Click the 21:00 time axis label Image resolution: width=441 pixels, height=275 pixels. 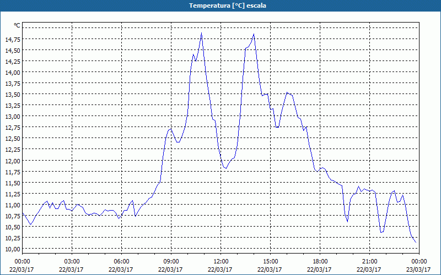(369, 262)
